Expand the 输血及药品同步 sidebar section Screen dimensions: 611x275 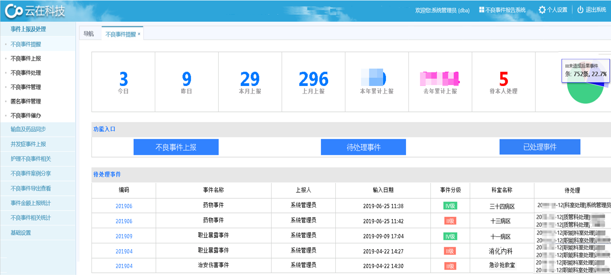(x=28, y=129)
